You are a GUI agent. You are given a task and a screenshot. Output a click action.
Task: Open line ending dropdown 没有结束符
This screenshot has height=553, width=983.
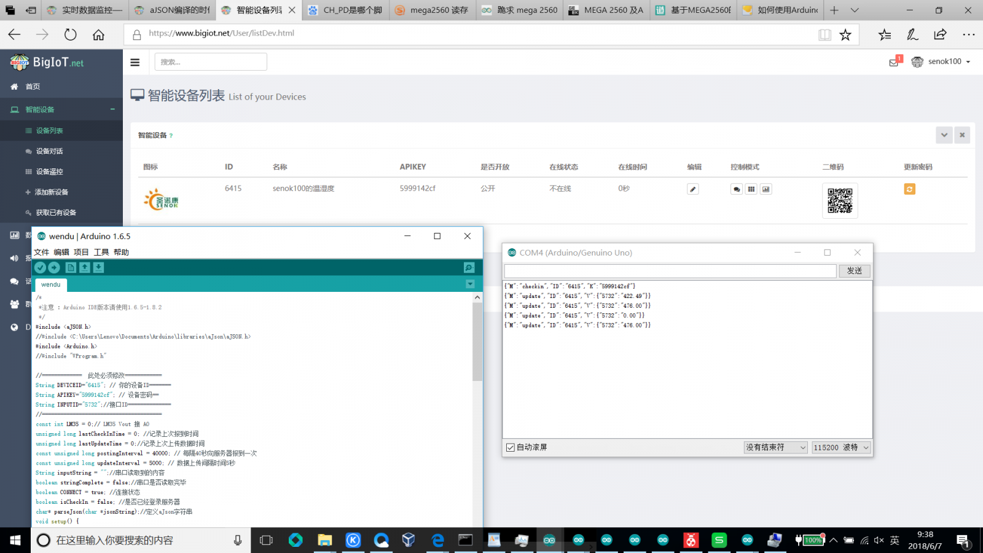coord(775,447)
